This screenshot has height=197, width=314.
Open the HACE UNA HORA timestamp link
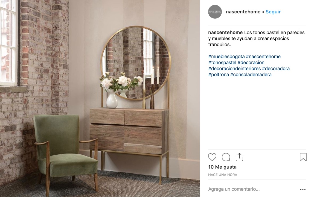pyautogui.click(x=222, y=175)
